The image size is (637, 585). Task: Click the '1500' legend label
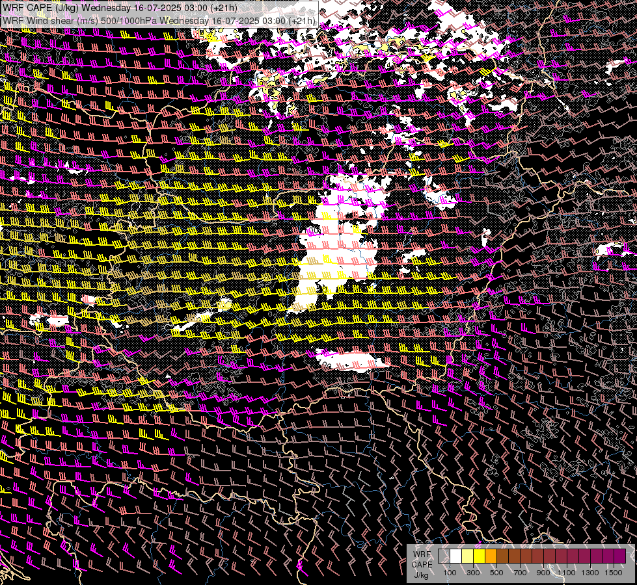click(614, 573)
